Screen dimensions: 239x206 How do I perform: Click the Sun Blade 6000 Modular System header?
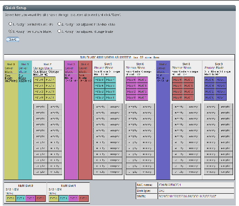pos(119,57)
